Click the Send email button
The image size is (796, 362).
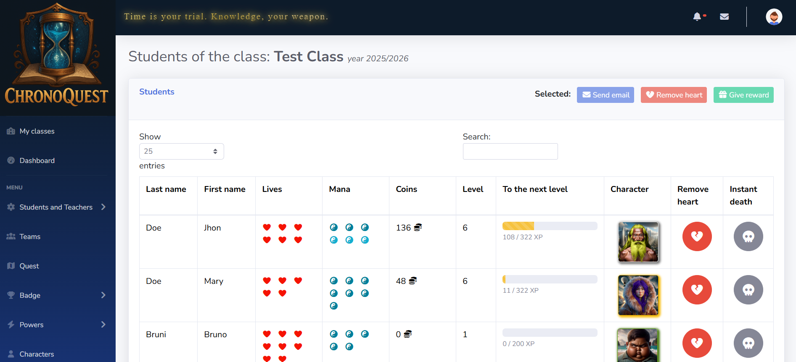click(x=605, y=95)
